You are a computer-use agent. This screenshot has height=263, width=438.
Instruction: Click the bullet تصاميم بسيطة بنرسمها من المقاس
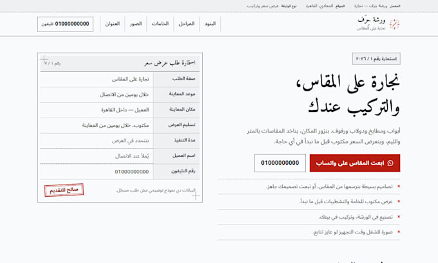click(330, 186)
